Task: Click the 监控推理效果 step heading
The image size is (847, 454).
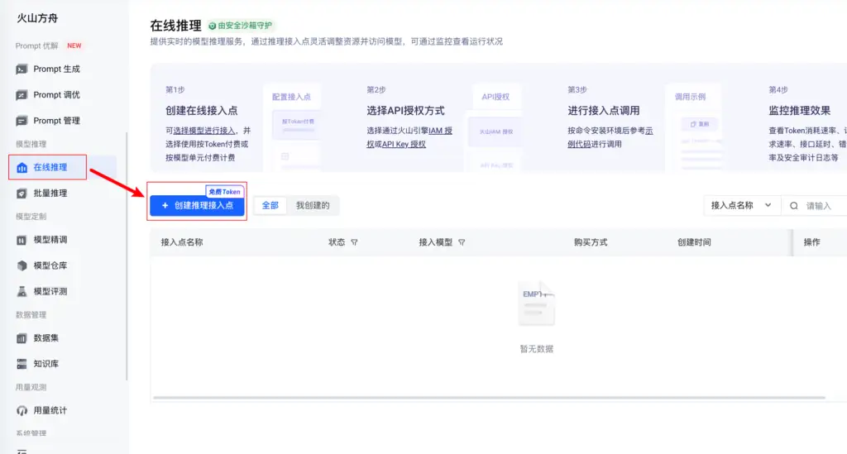Action: click(800, 111)
